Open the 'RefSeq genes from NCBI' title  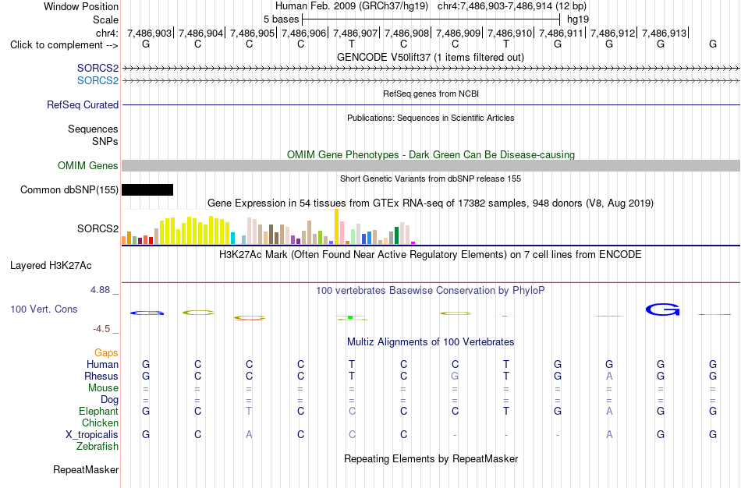[x=431, y=94]
